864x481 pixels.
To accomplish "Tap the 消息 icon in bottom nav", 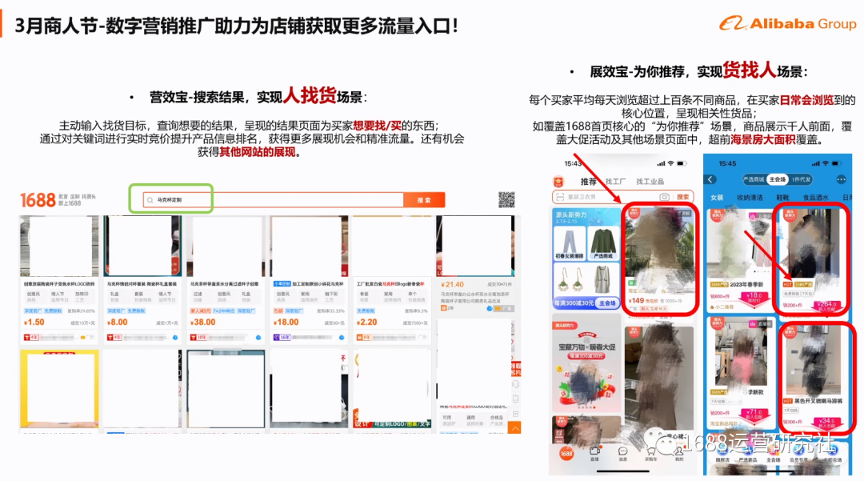I will 622,454.
